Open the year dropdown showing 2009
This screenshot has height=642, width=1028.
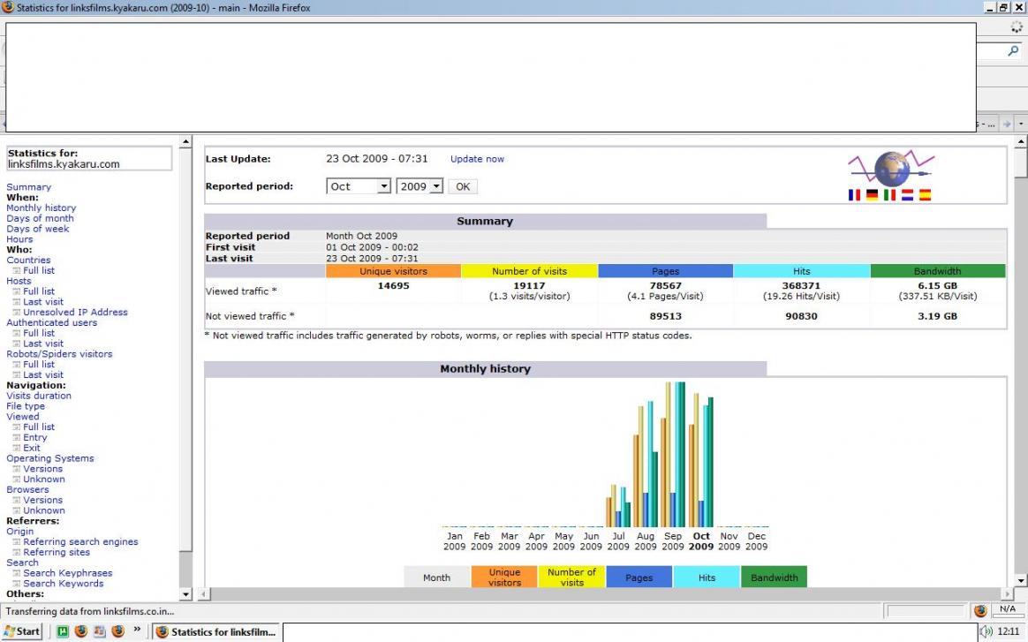tap(420, 186)
